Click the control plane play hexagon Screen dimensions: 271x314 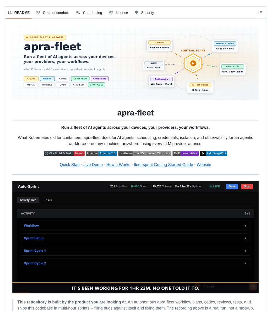point(193,63)
